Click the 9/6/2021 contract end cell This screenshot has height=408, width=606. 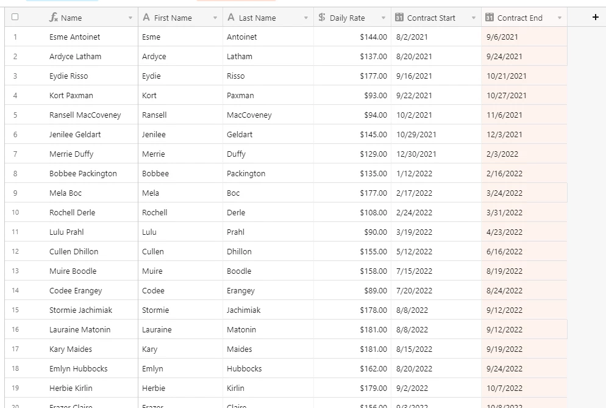point(524,37)
